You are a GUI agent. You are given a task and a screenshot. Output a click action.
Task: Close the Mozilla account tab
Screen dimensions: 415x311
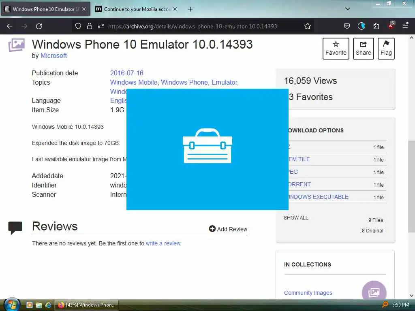175,9
